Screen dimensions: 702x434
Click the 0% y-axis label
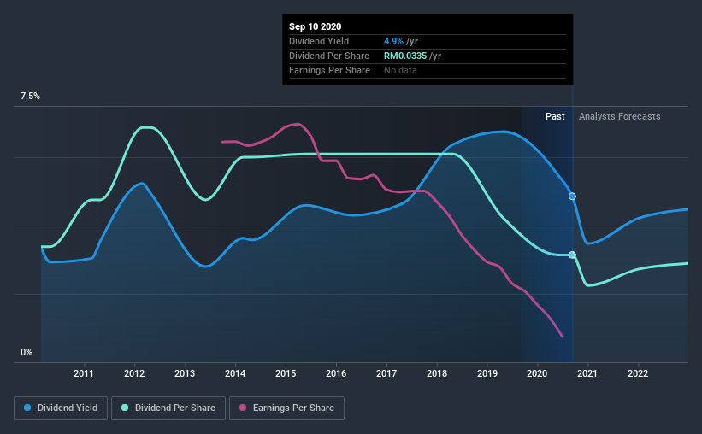click(27, 353)
